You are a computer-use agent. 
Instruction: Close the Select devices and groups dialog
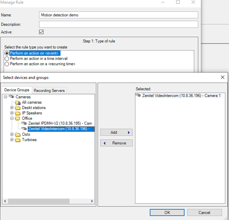pos(223,77)
